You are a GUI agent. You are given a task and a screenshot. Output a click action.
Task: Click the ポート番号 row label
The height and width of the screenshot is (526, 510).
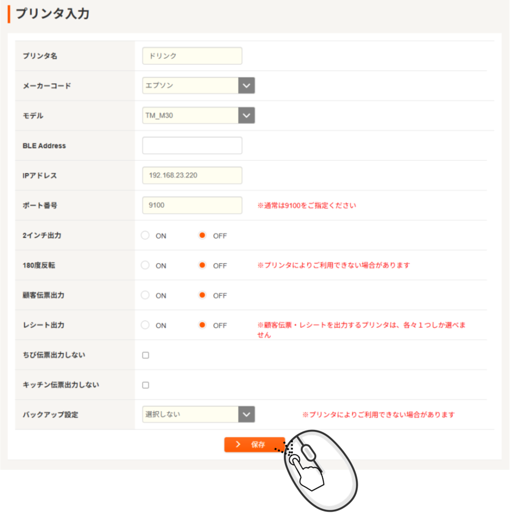(x=40, y=205)
